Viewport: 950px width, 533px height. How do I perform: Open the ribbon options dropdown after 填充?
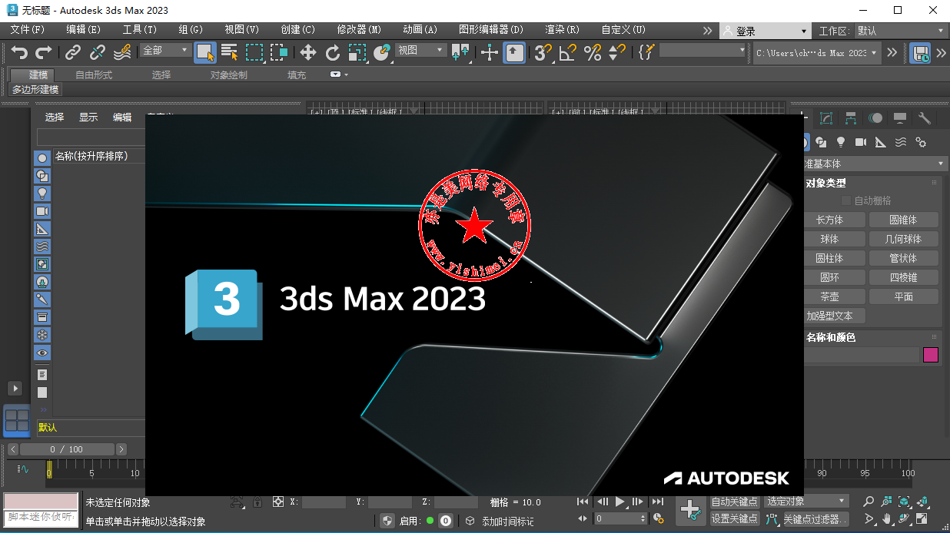339,74
